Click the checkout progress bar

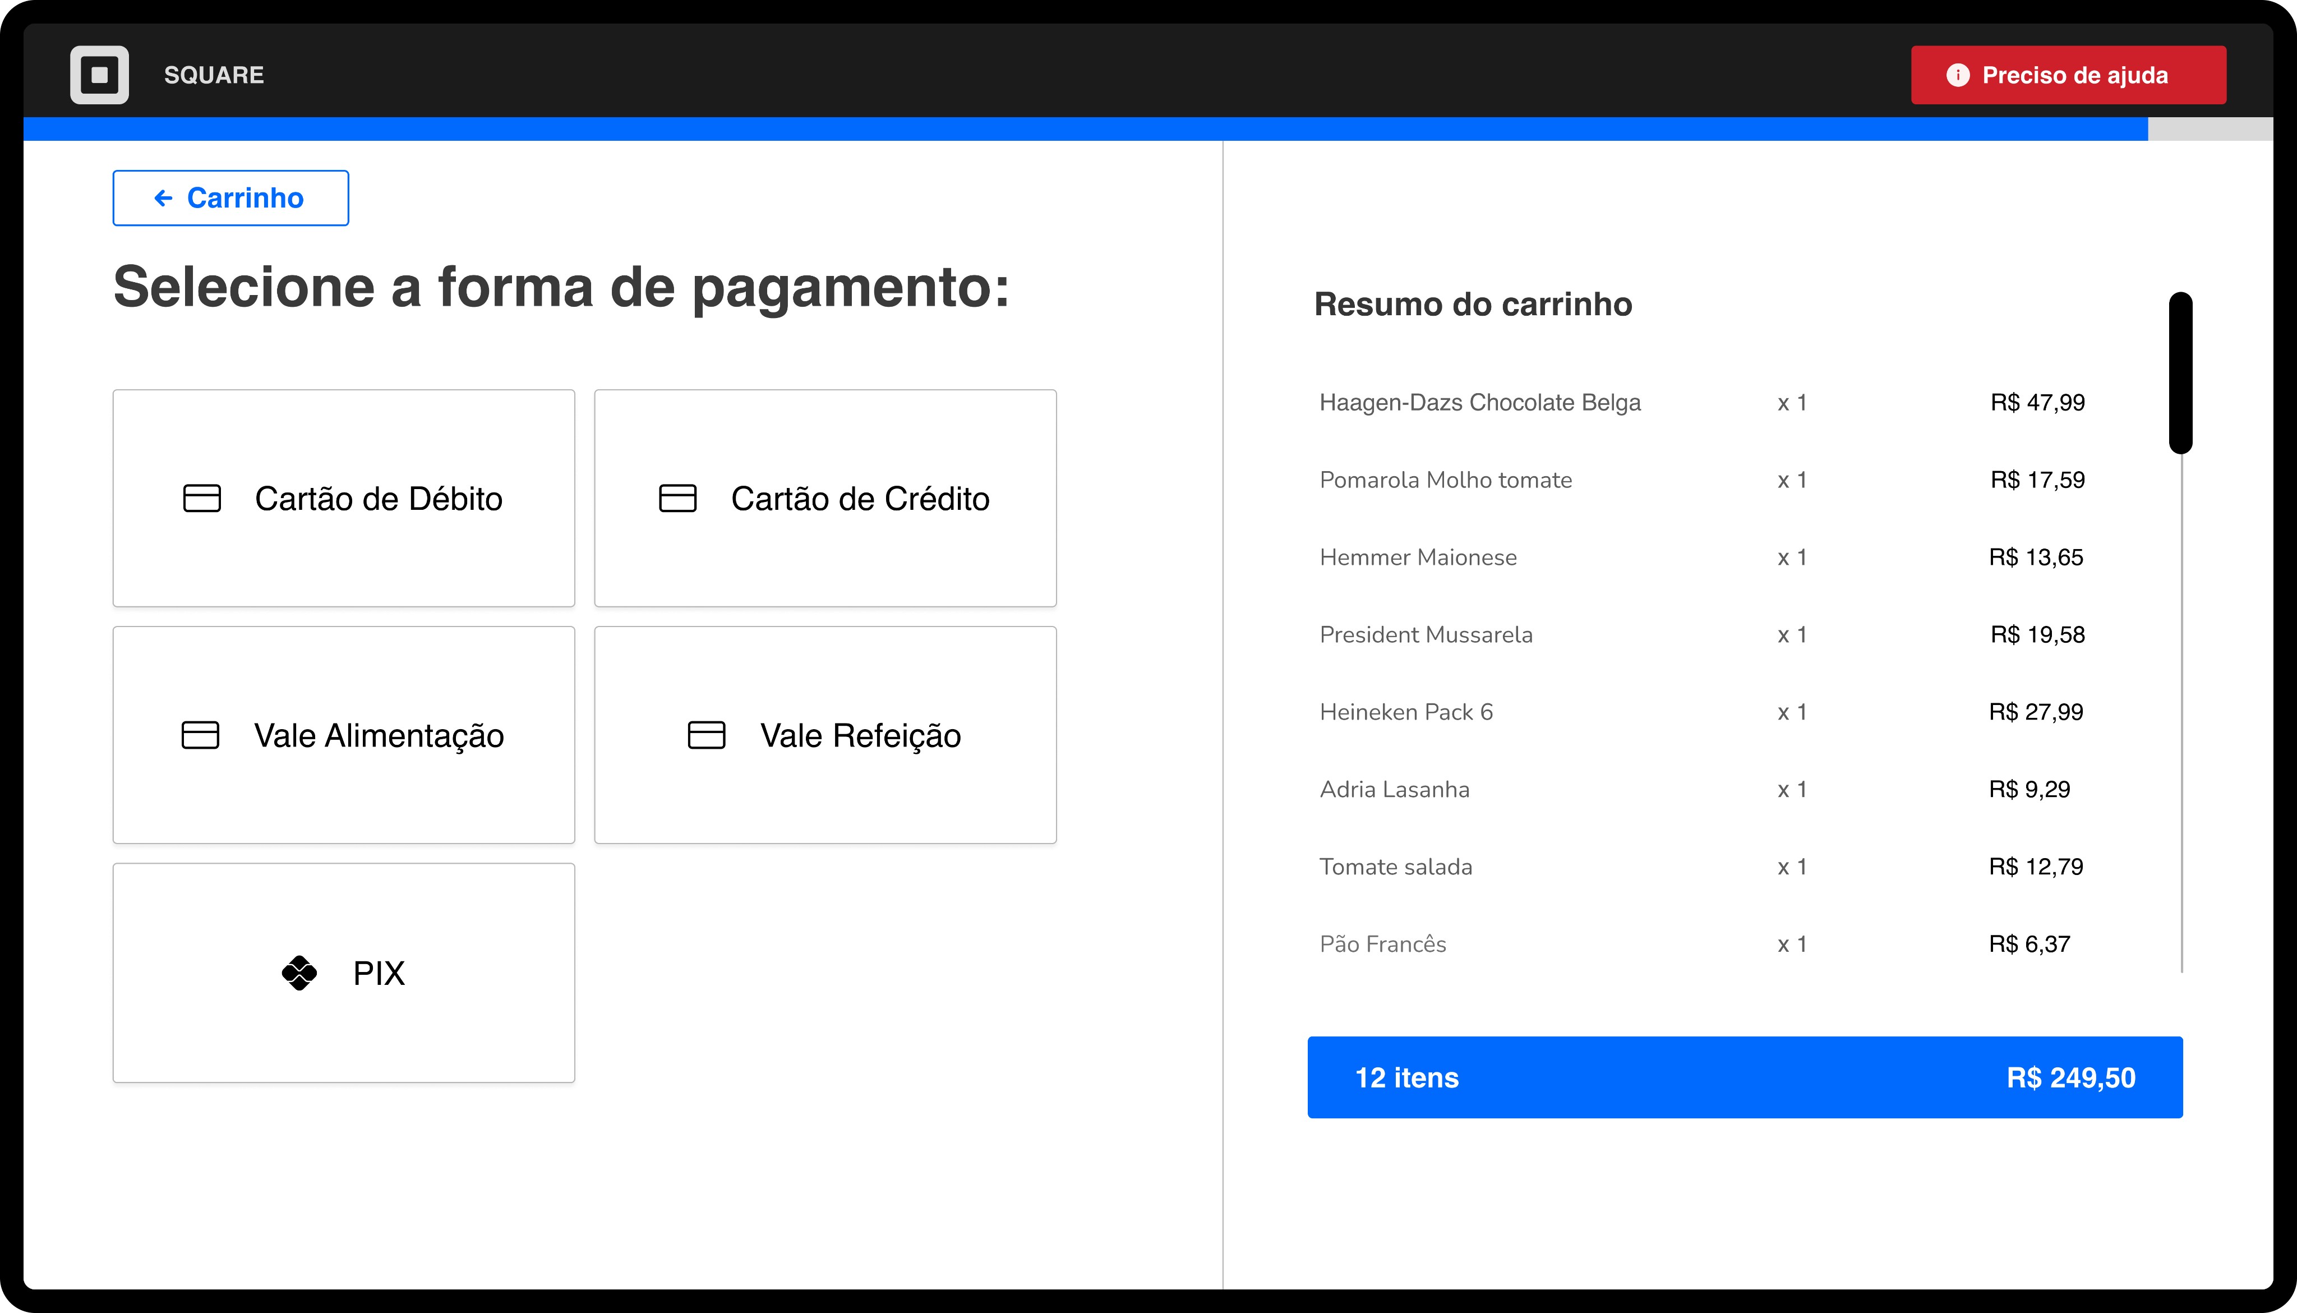1147,129
